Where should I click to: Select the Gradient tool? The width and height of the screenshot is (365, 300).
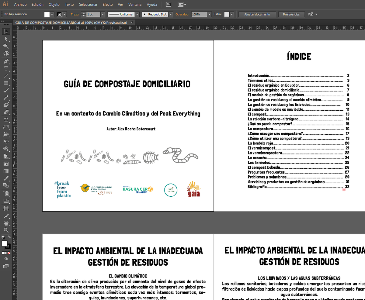tap(6, 171)
